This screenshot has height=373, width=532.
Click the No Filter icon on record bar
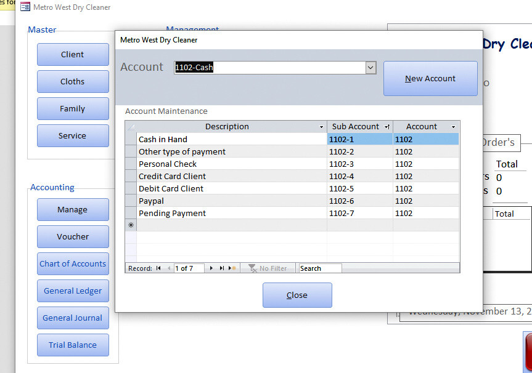[253, 268]
